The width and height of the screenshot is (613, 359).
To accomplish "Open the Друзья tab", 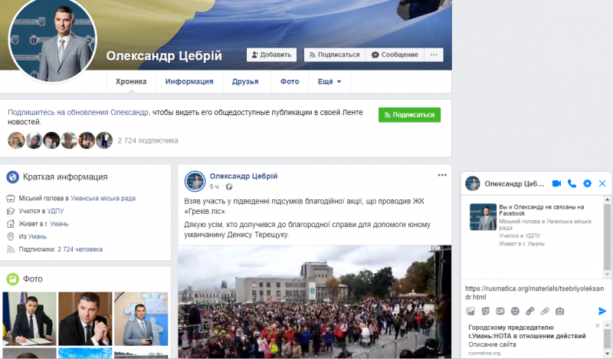I will click(x=245, y=81).
